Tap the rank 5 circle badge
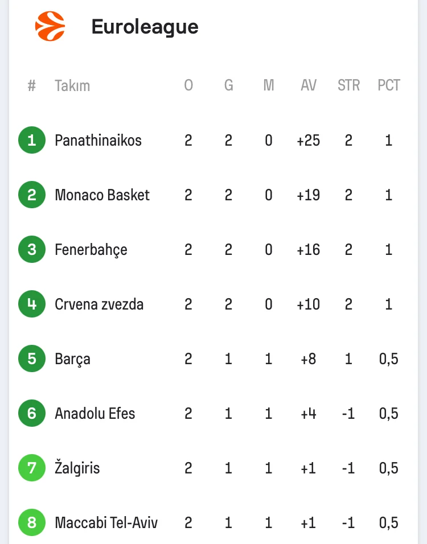The height and width of the screenshot is (544, 427). (32, 359)
